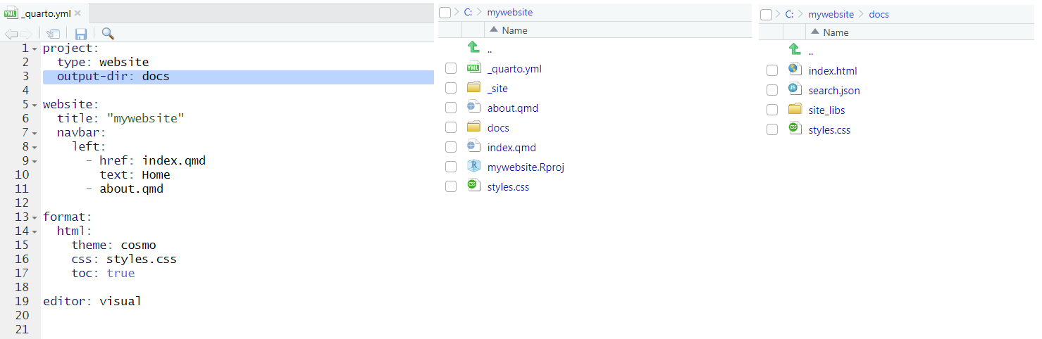
Task: Tick the checkbox beside index.html
Action: 772,70
